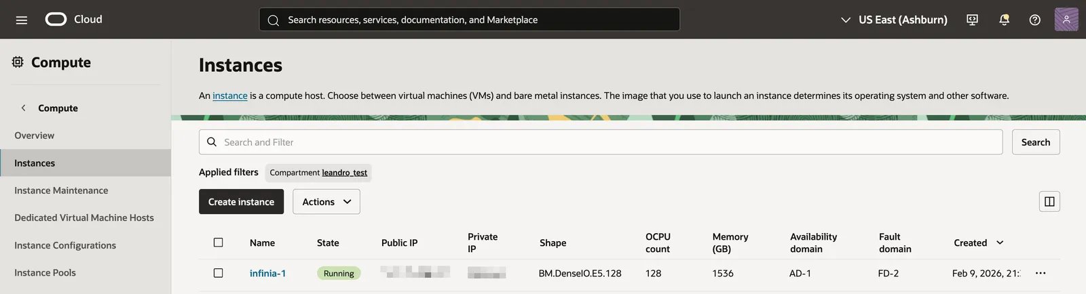This screenshot has width=1086, height=294.
Task: Expand the Actions dropdown
Action: point(326,202)
